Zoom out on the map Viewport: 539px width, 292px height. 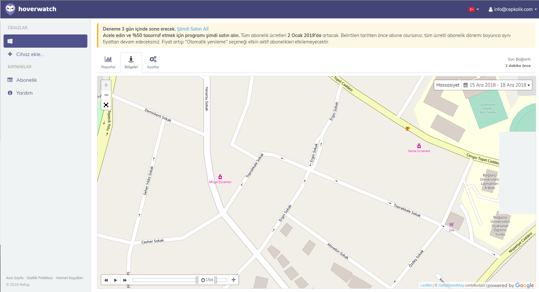point(106,95)
